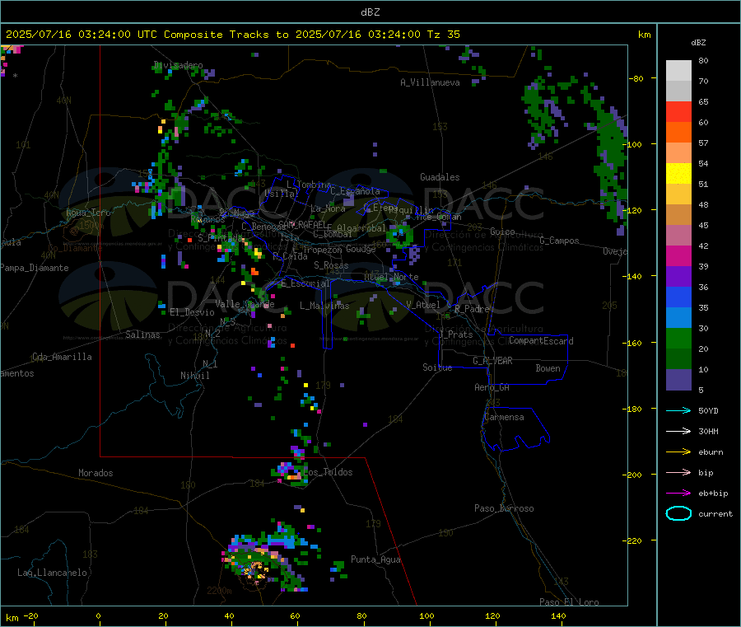Pick the bright yellow 54-51 dBZ swatch
Viewport: 741px width, 627px height.
678,174
